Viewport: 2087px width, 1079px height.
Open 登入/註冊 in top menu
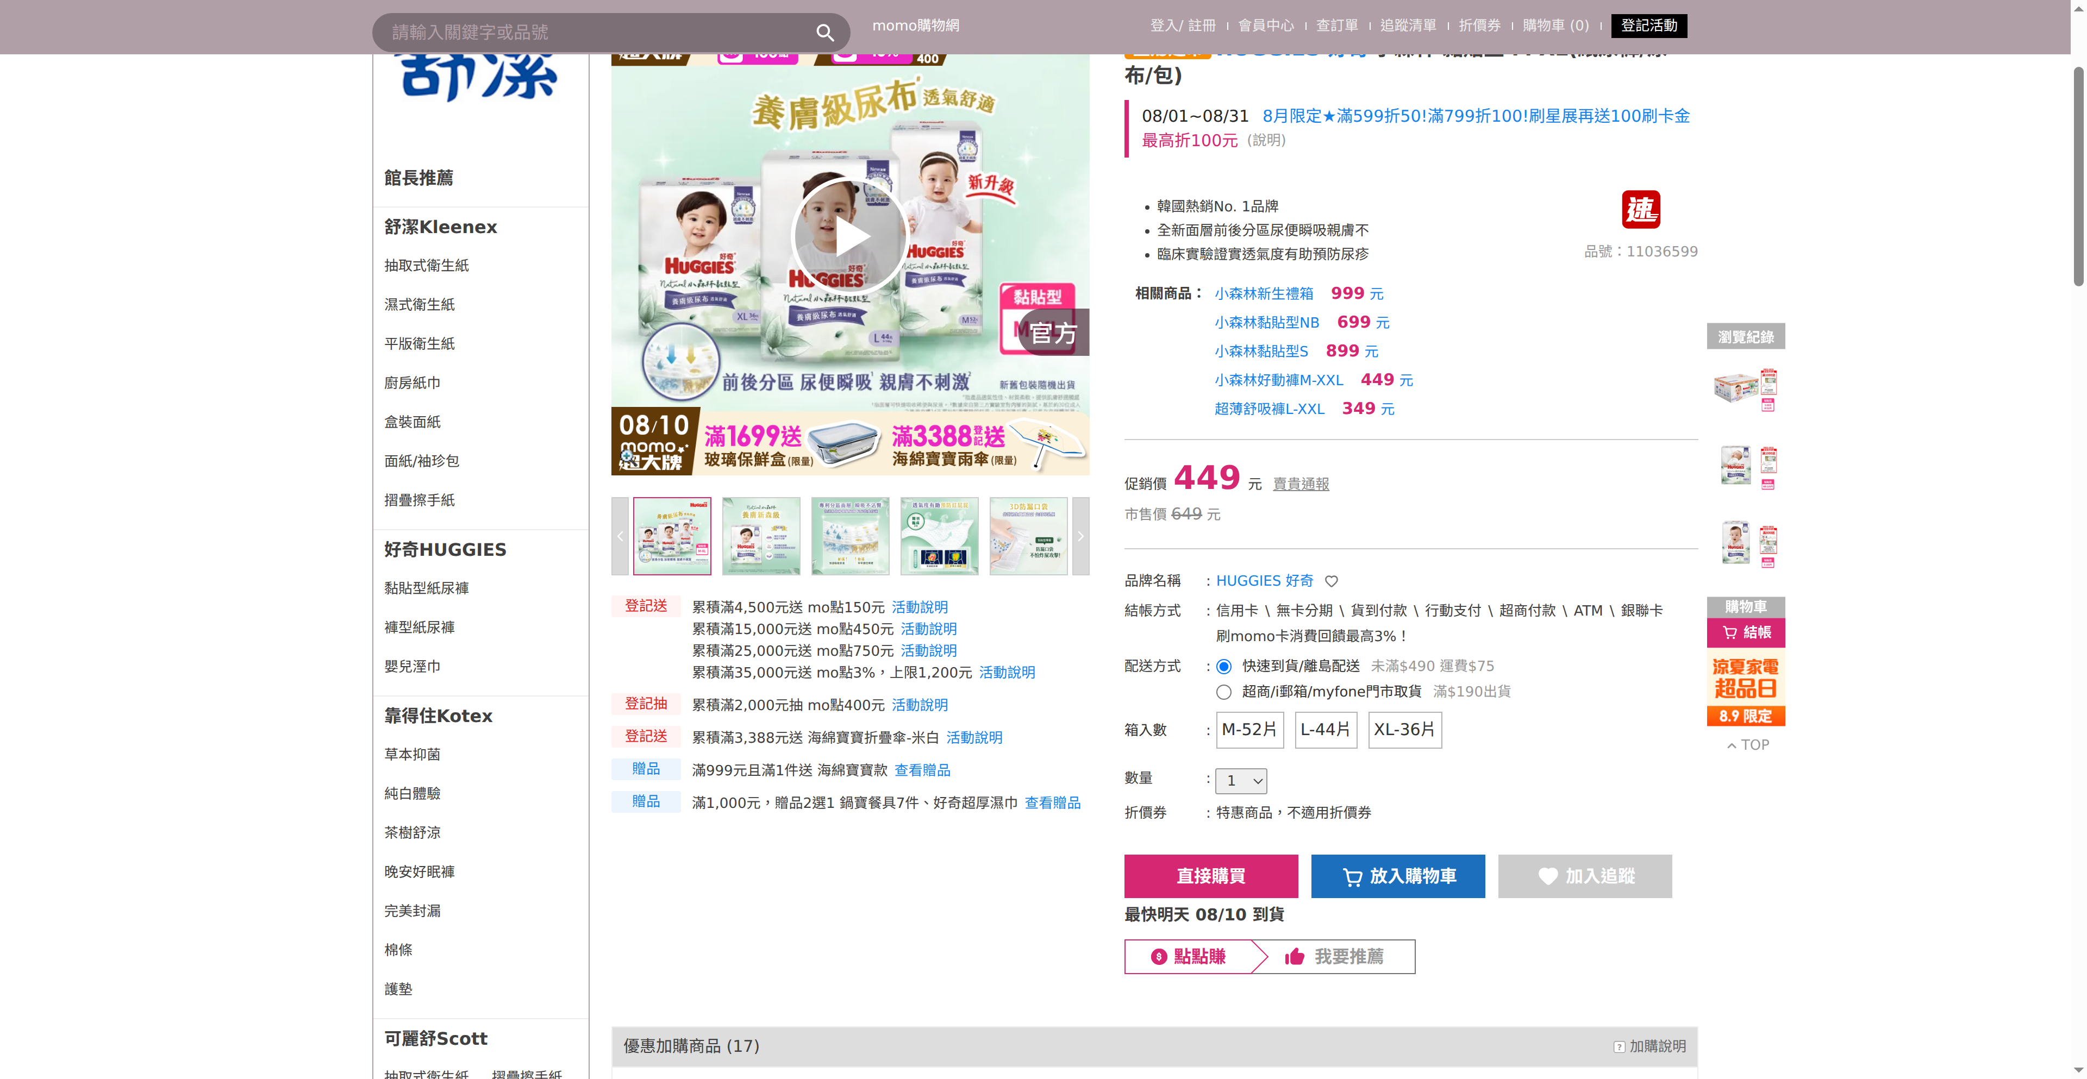(1183, 26)
